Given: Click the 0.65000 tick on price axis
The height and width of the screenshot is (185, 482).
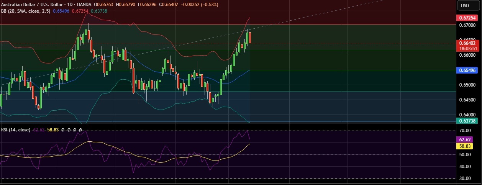Looking at the screenshot, I should click(x=466, y=85).
